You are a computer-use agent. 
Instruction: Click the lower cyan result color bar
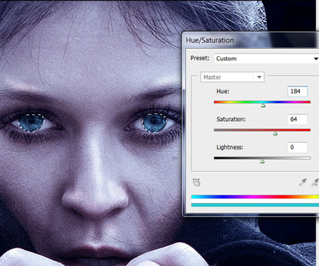point(255,205)
